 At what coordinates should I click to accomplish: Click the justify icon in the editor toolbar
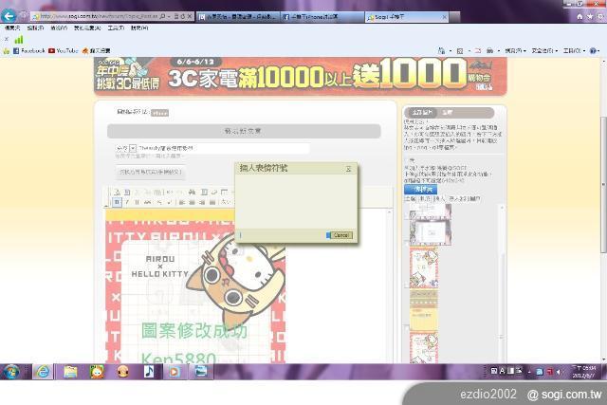click(212, 202)
